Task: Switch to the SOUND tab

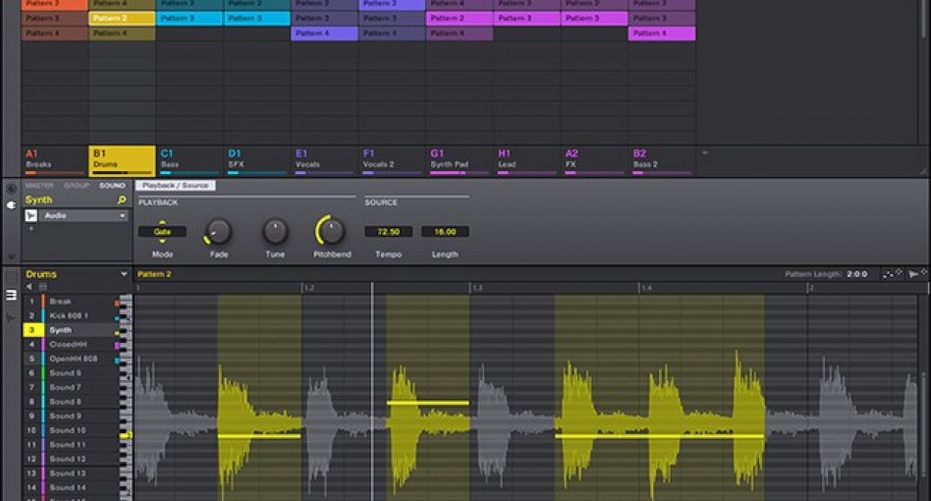Action: (x=112, y=186)
